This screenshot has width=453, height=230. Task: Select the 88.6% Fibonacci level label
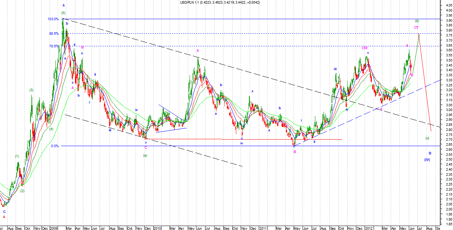pyautogui.click(x=54, y=34)
